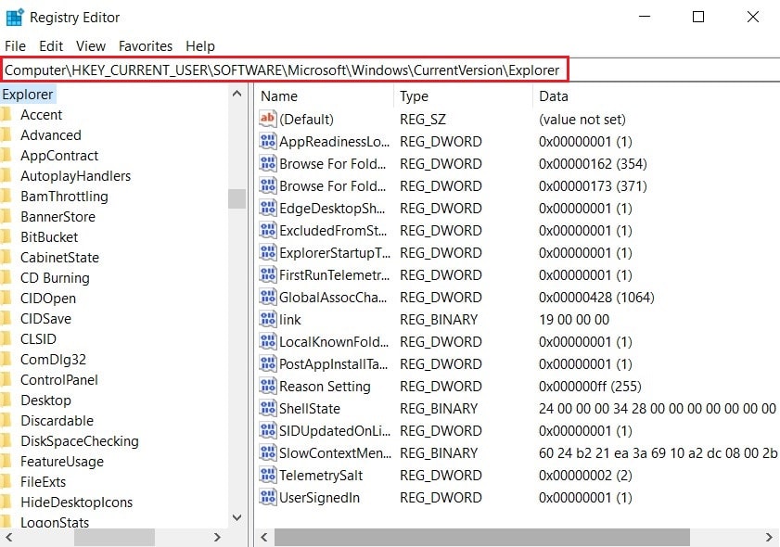Open the File menu
The image size is (780, 547).
[x=15, y=45]
